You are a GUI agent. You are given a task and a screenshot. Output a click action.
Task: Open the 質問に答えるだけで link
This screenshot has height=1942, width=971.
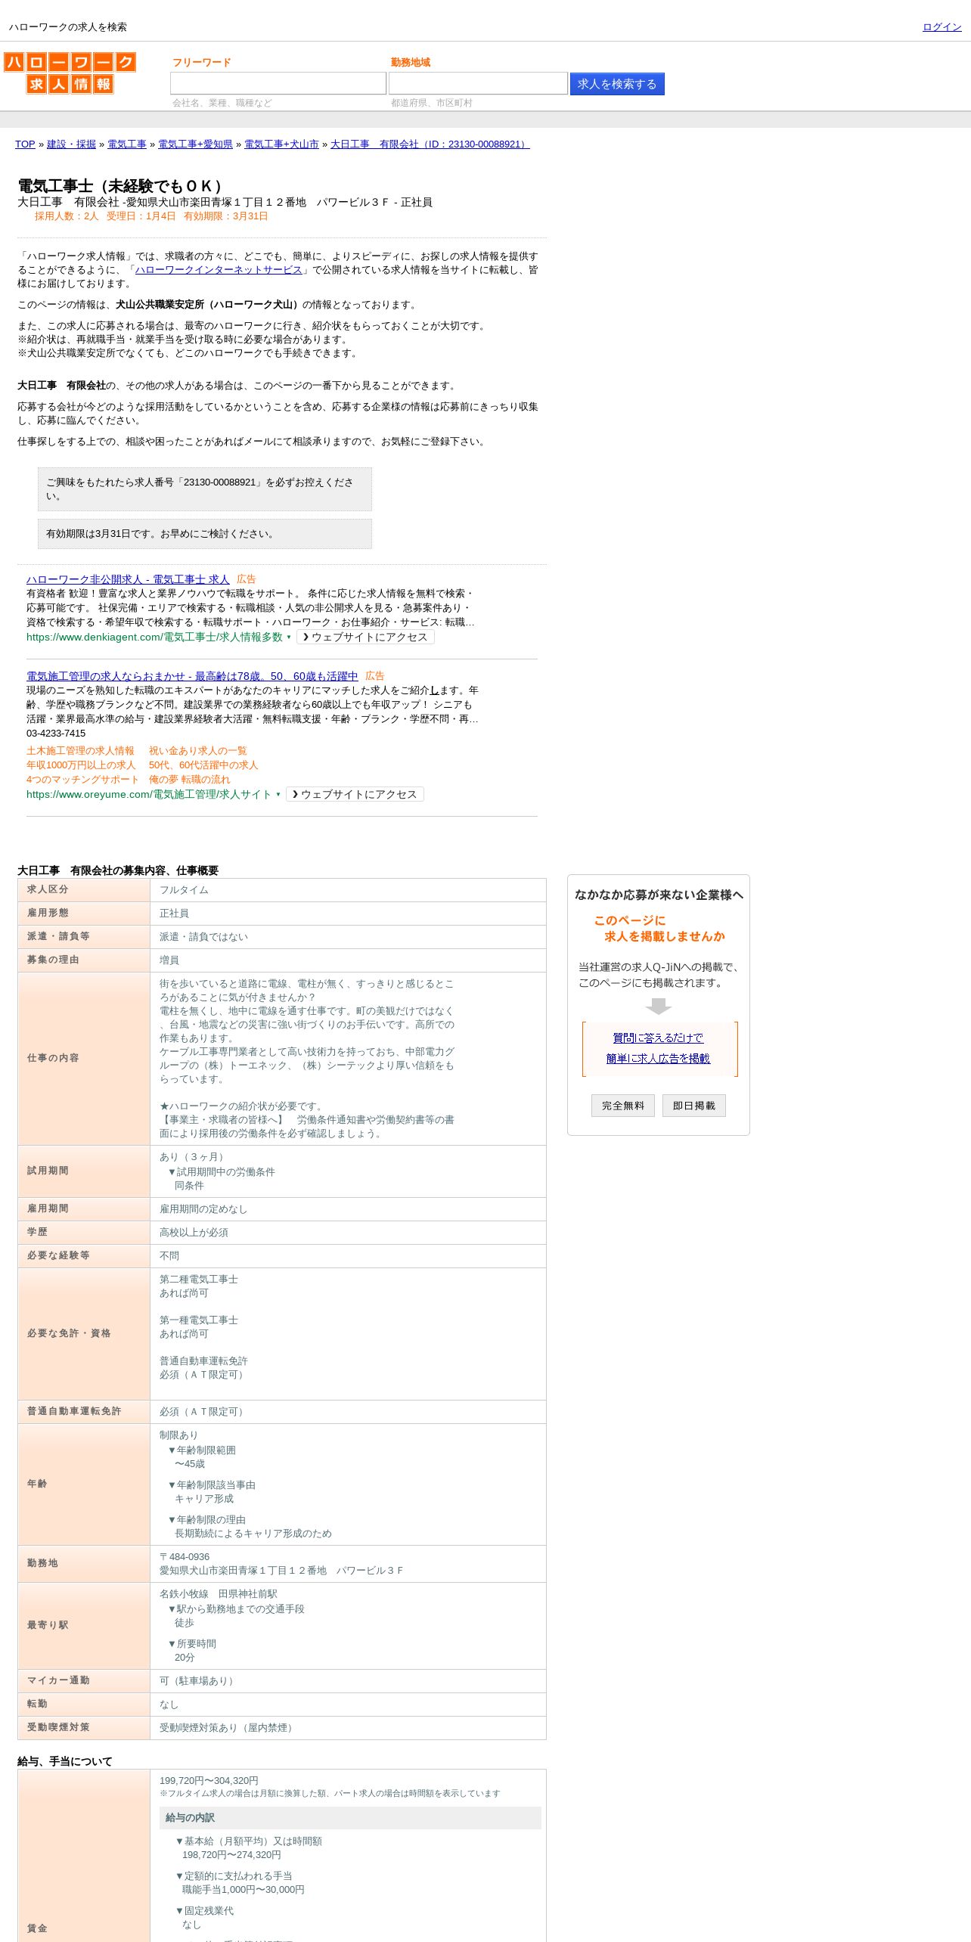click(x=658, y=1038)
